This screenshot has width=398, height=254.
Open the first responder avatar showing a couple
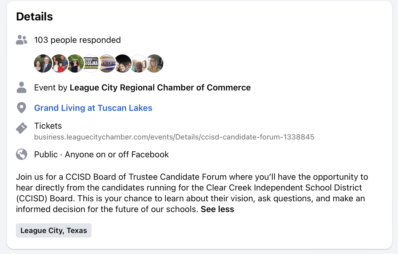pyautogui.click(x=43, y=63)
